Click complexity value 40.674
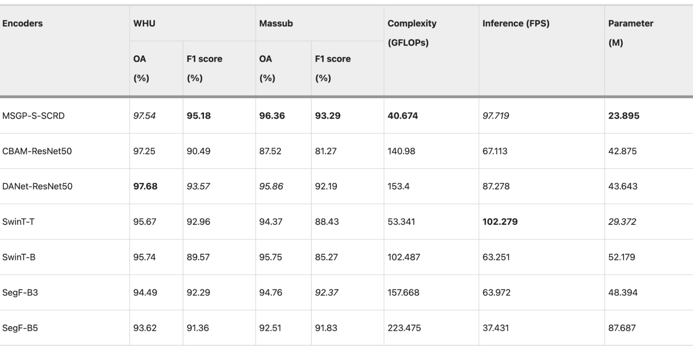The width and height of the screenshot is (693, 346). click(402, 116)
